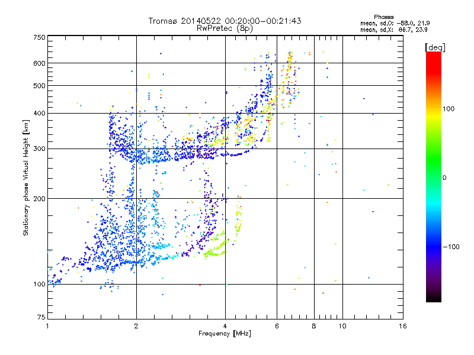Click 'mean, sd,X: 86.7, 23.9' statistic

(x=393, y=30)
